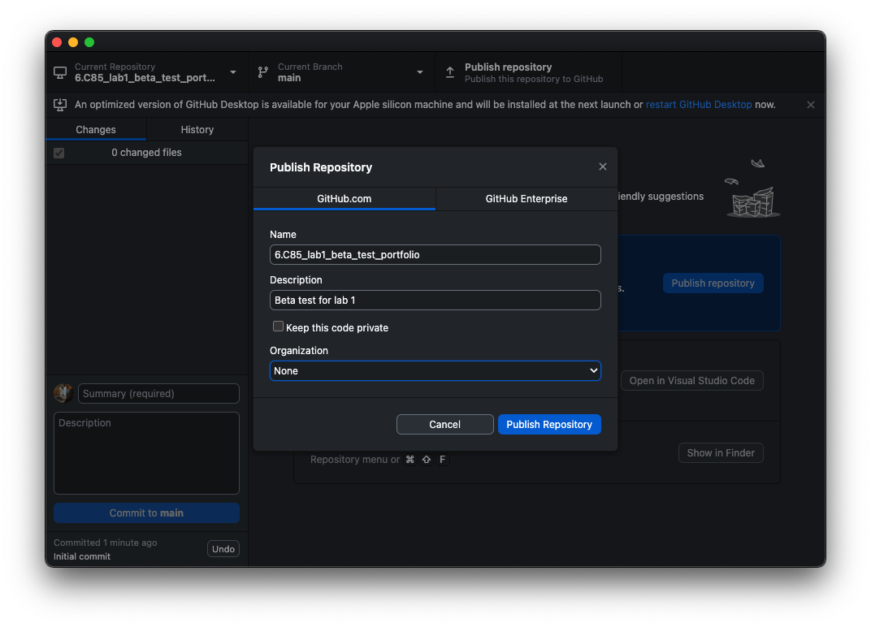
Task: Click into the repository Name field
Action: (x=435, y=254)
